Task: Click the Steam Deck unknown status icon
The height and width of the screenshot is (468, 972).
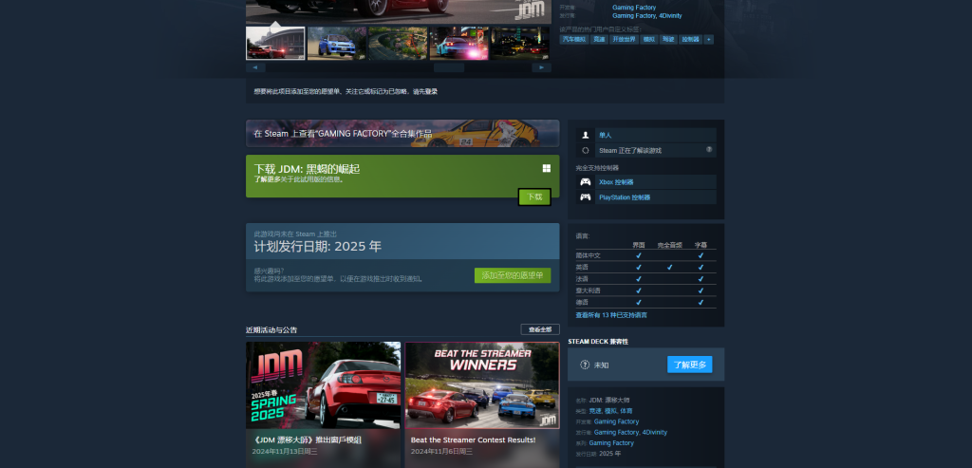Action: [x=584, y=365]
